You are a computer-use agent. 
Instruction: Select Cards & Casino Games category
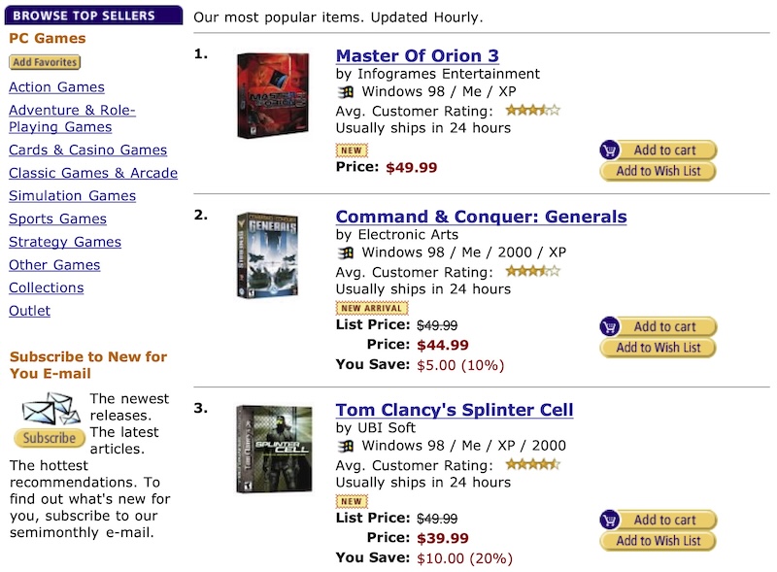coord(87,150)
